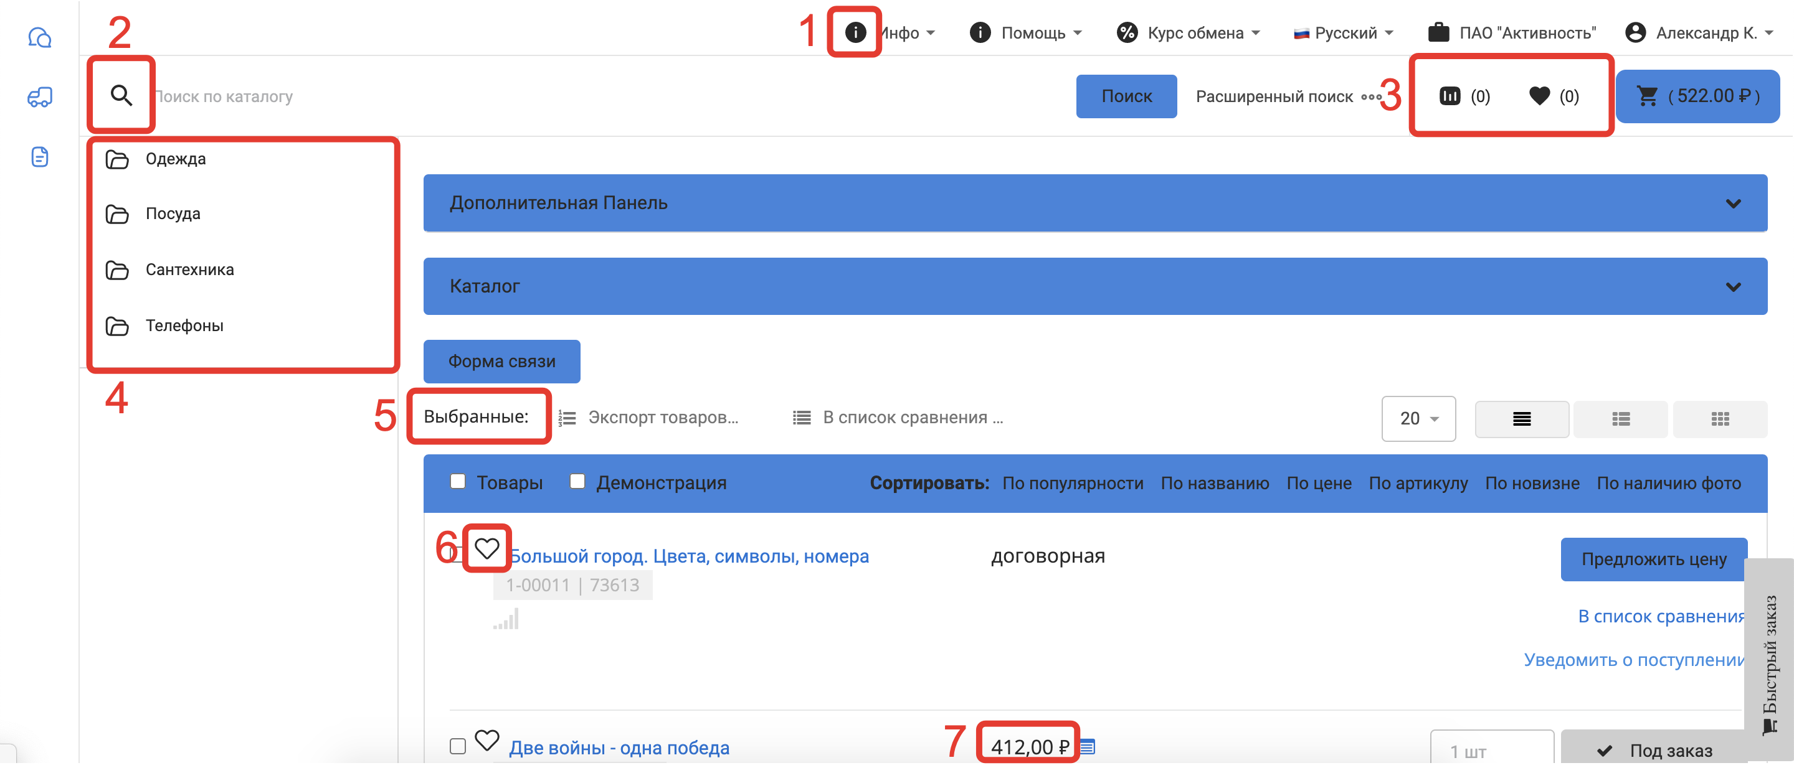The width and height of the screenshot is (1794, 773).
Task: Enable the Демонстрация checkbox
Action: pyautogui.click(x=577, y=482)
